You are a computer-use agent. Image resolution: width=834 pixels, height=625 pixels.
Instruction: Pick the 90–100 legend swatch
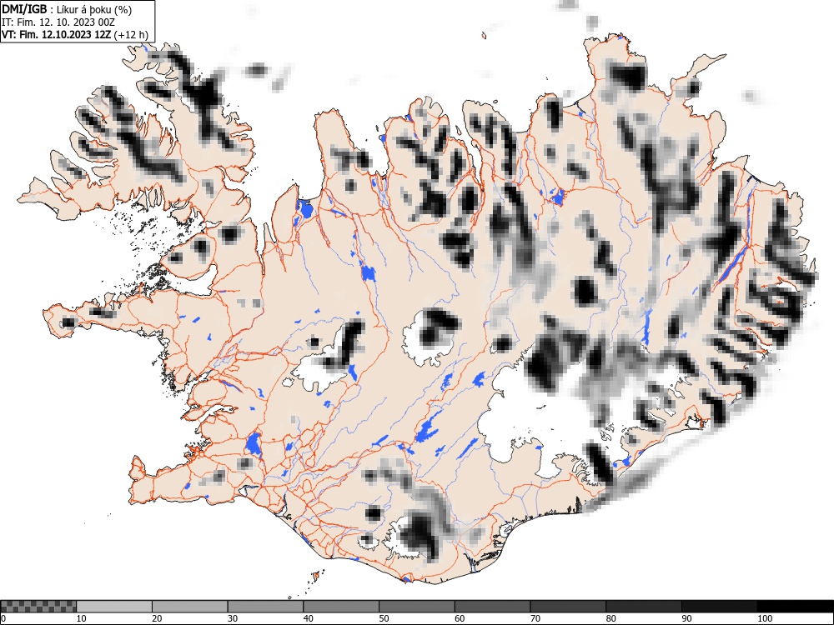pos(719,607)
